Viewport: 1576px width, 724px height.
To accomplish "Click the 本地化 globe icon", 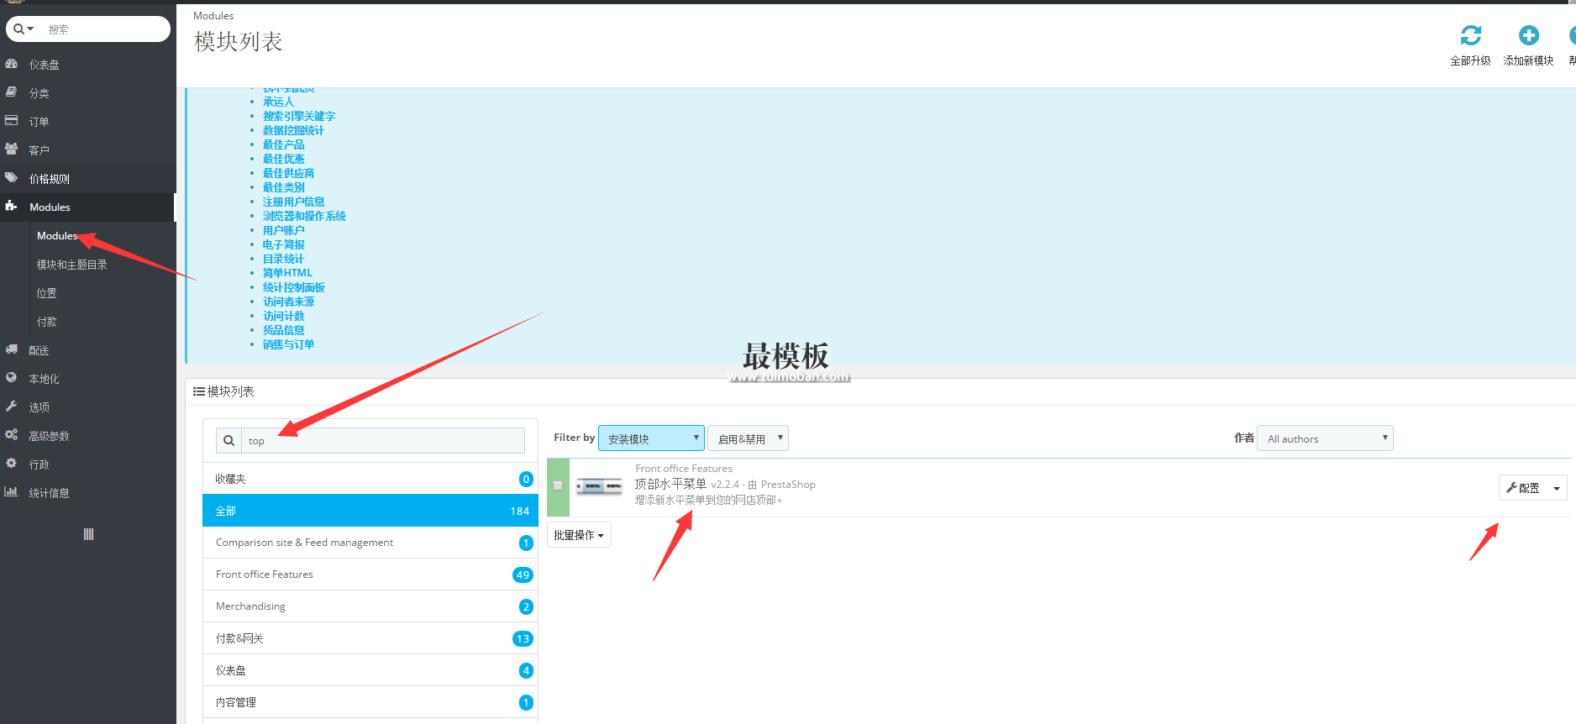I will click(12, 378).
